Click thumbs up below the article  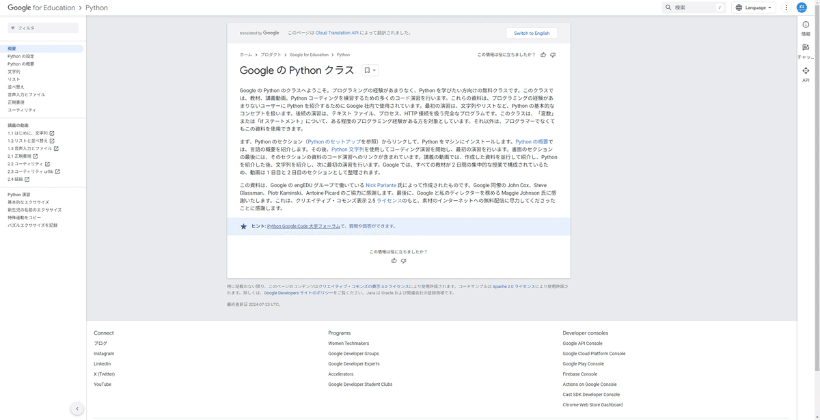394,261
